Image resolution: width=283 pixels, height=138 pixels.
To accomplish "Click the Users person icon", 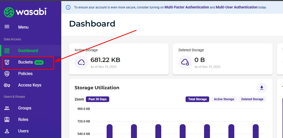I will tap(7, 131).
